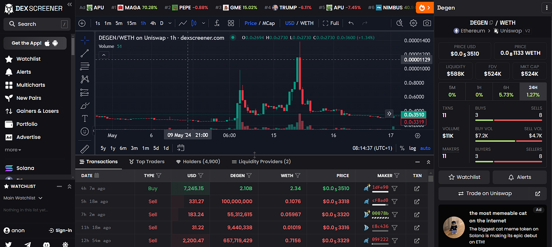Click the Search input field
Image resolution: width=552 pixels, height=247 pixels.
[37, 24]
